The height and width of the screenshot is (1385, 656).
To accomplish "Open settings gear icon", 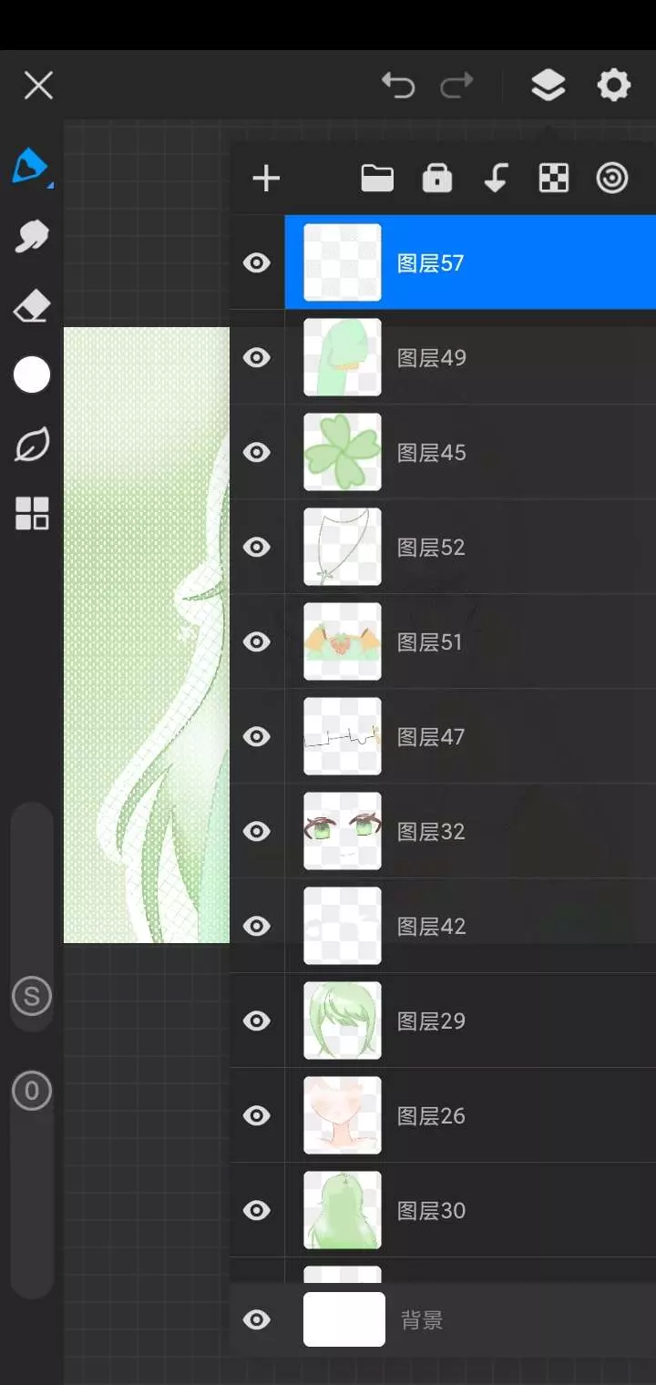I will [613, 86].
